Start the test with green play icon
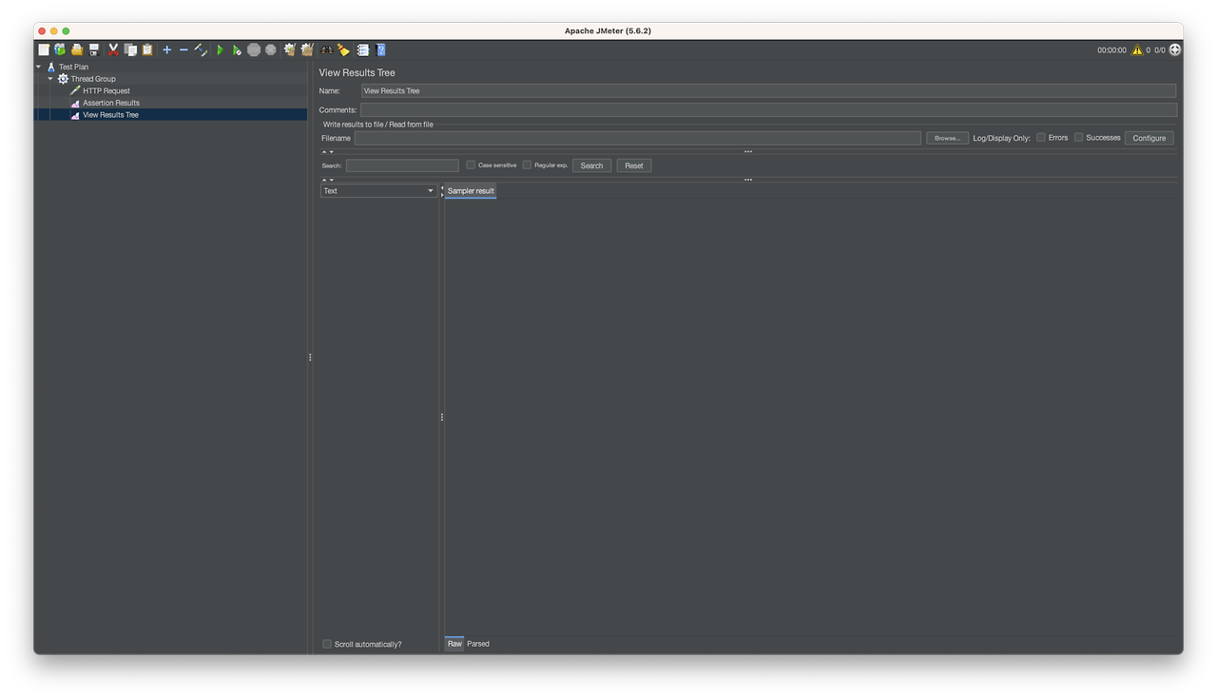This screenshot has height=699, width=1217. 221,49
